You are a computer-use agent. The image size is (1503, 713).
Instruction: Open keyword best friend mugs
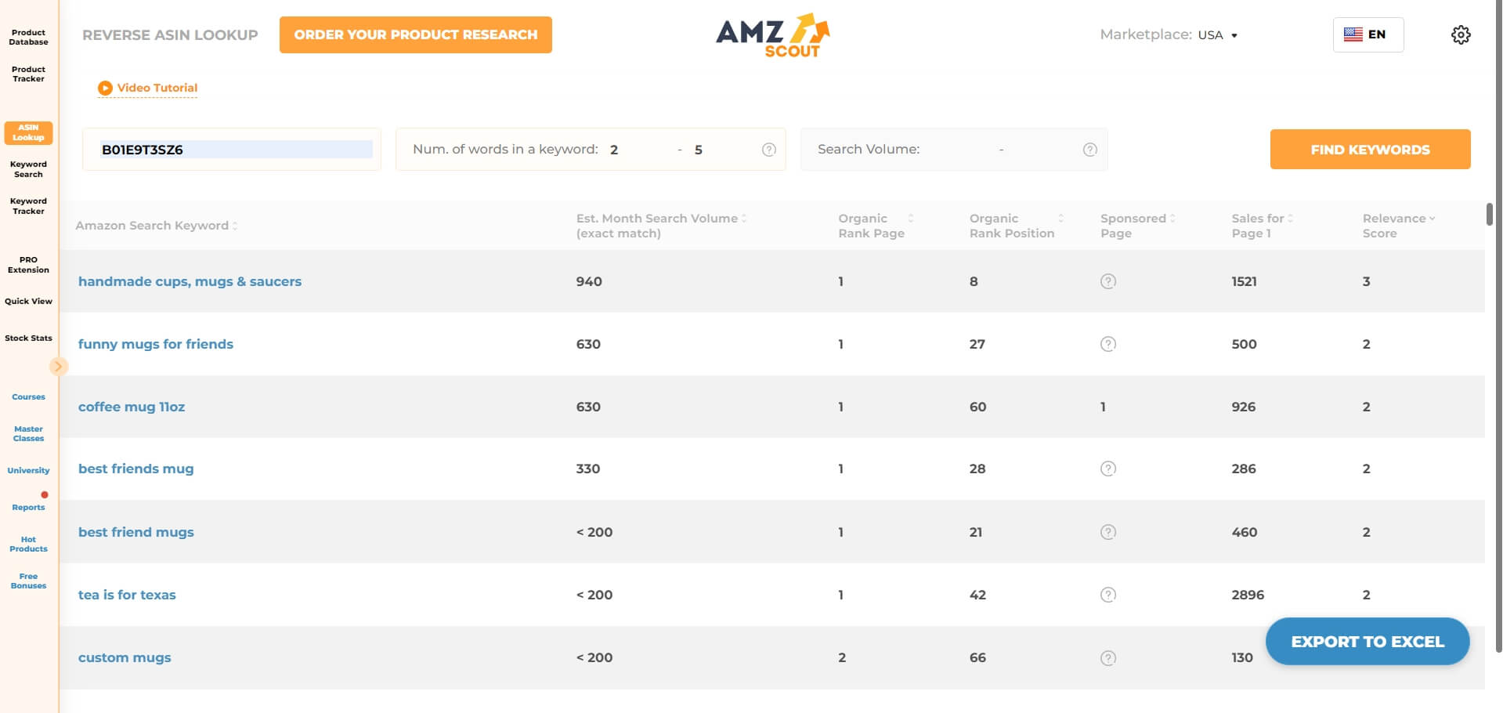[x=135, y=532]
